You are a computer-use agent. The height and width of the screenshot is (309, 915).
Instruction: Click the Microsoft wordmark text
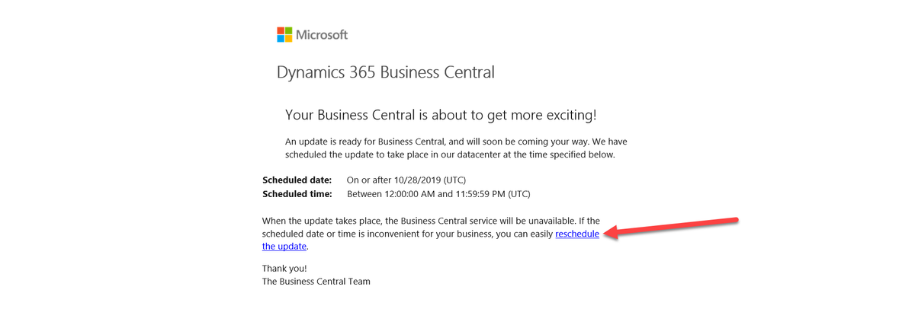322,34
